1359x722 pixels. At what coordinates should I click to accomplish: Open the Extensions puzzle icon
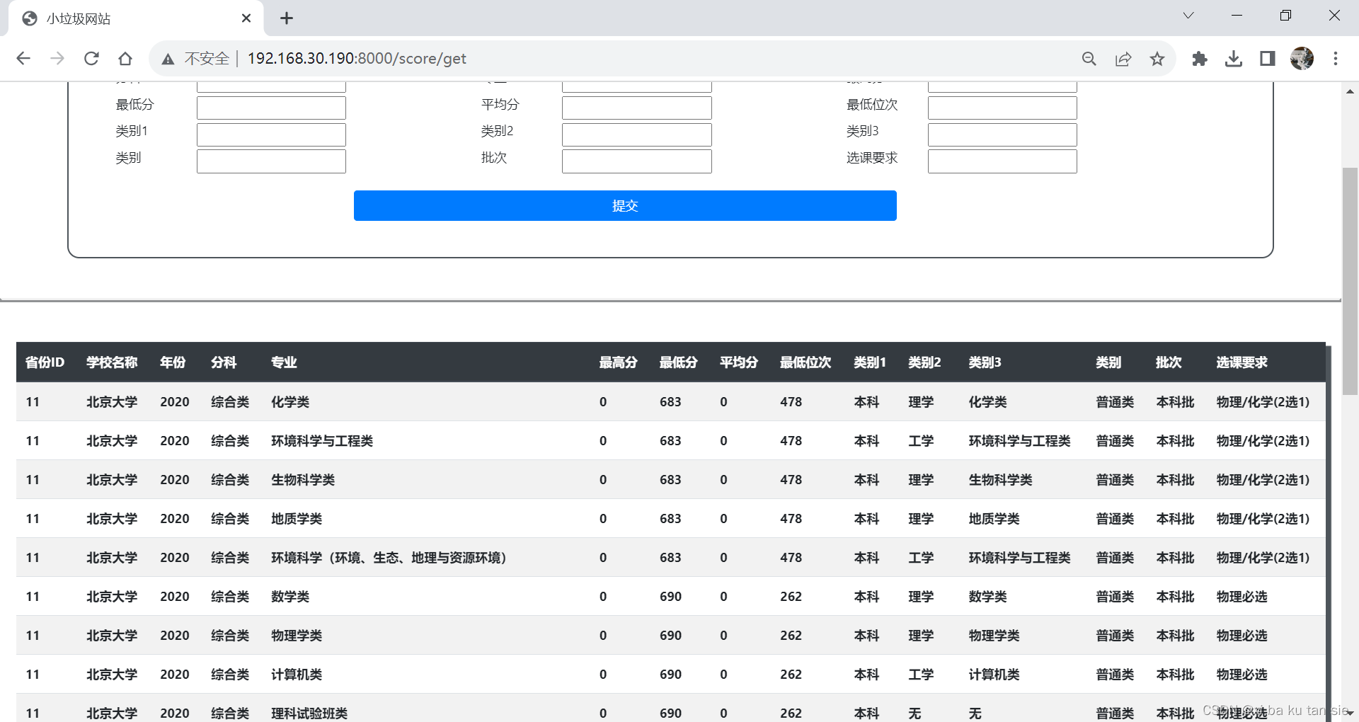point(1200,59)
